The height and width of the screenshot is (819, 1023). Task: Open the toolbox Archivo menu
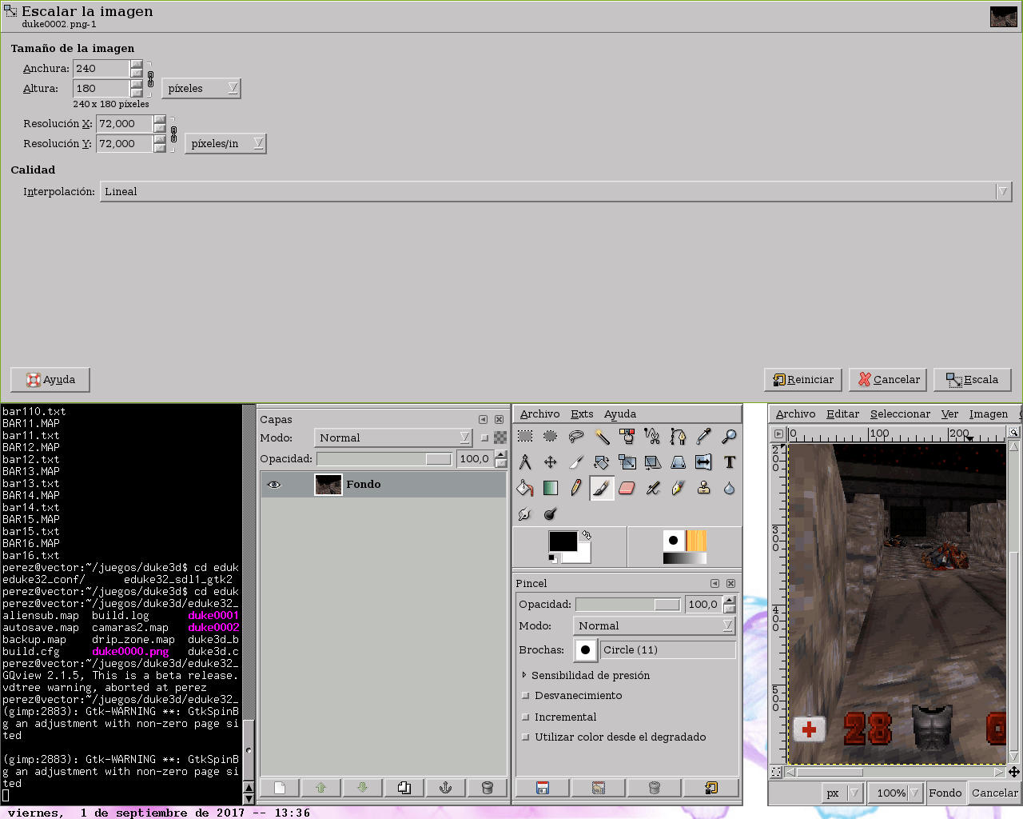click(x=539, y=414)
